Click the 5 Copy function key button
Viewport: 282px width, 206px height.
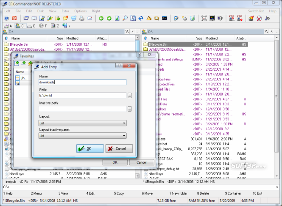(119, 193)
